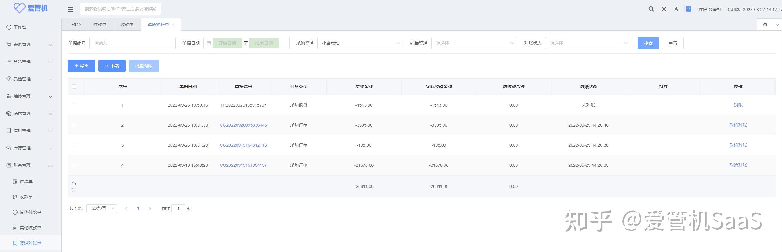Click the 维修管理 tools icon

point(9,96)
